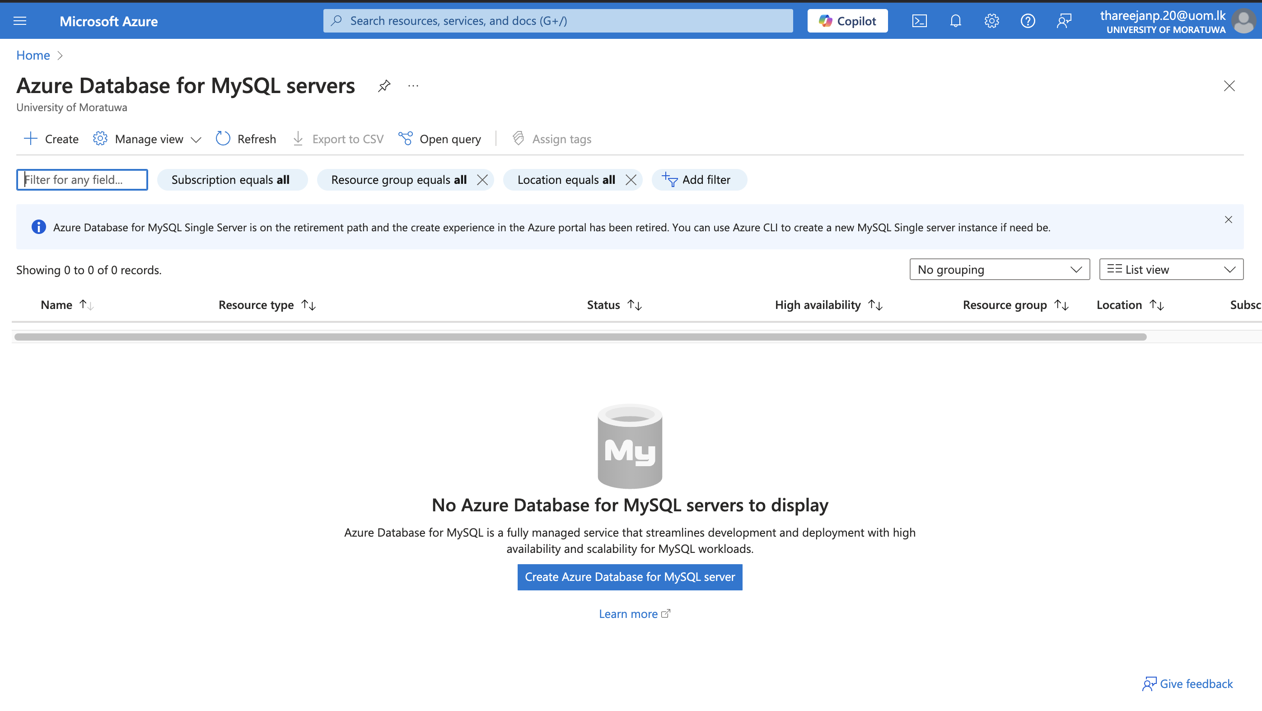The image size is (1262, 711).
Task: Open the Learn more link
Action: (634, 614)
